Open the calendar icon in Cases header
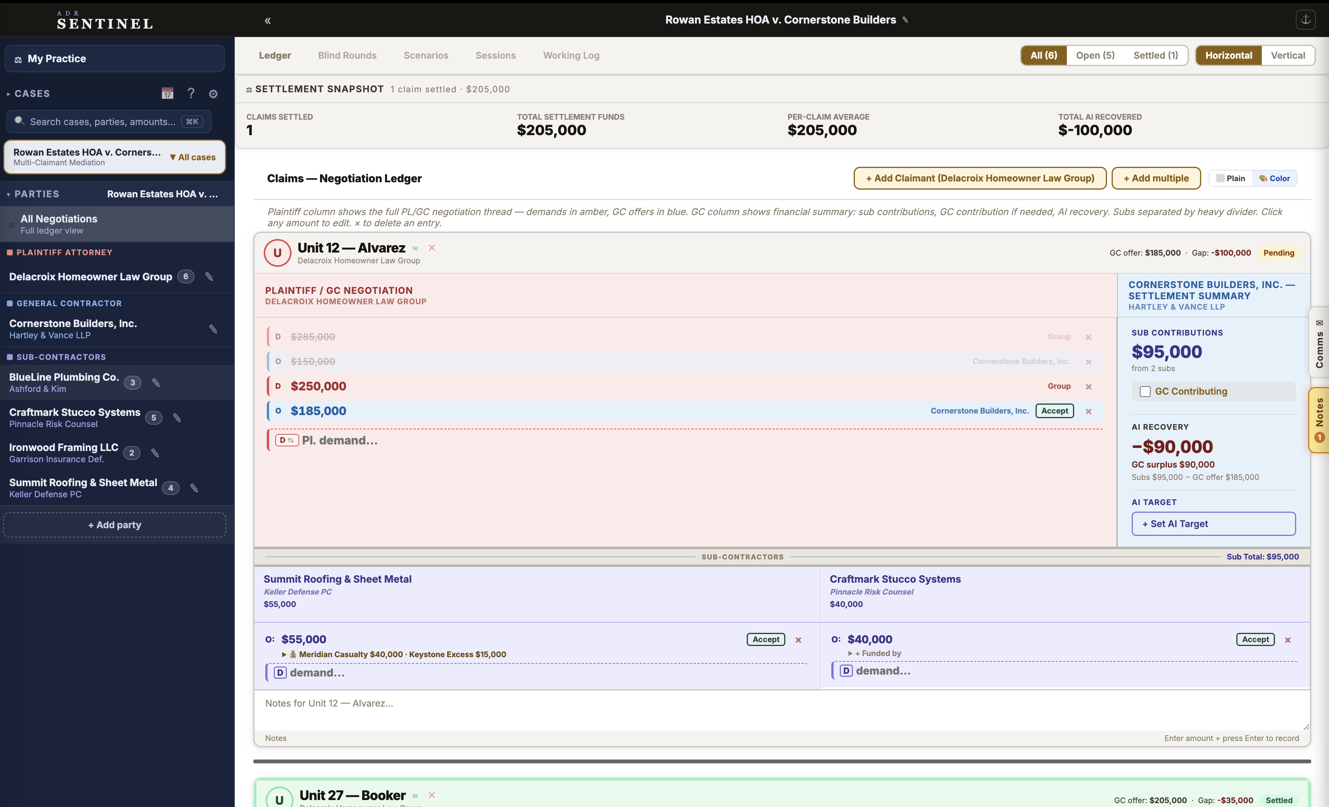 pyautogui.click(x=168, y=93)
